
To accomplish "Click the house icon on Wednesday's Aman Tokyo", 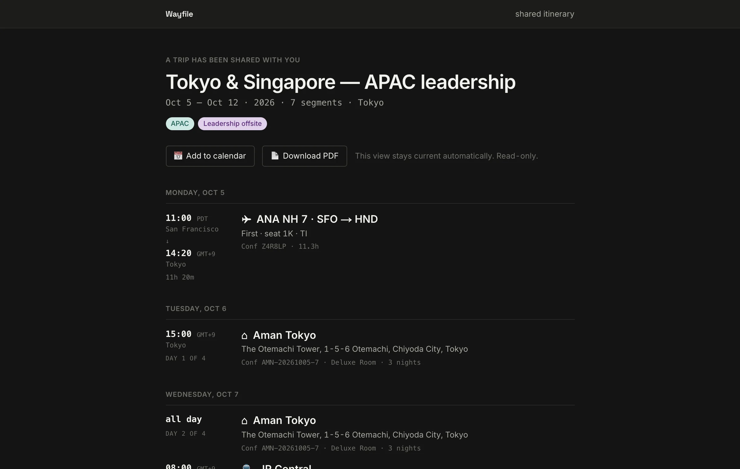I will click(x=245, y=421).
